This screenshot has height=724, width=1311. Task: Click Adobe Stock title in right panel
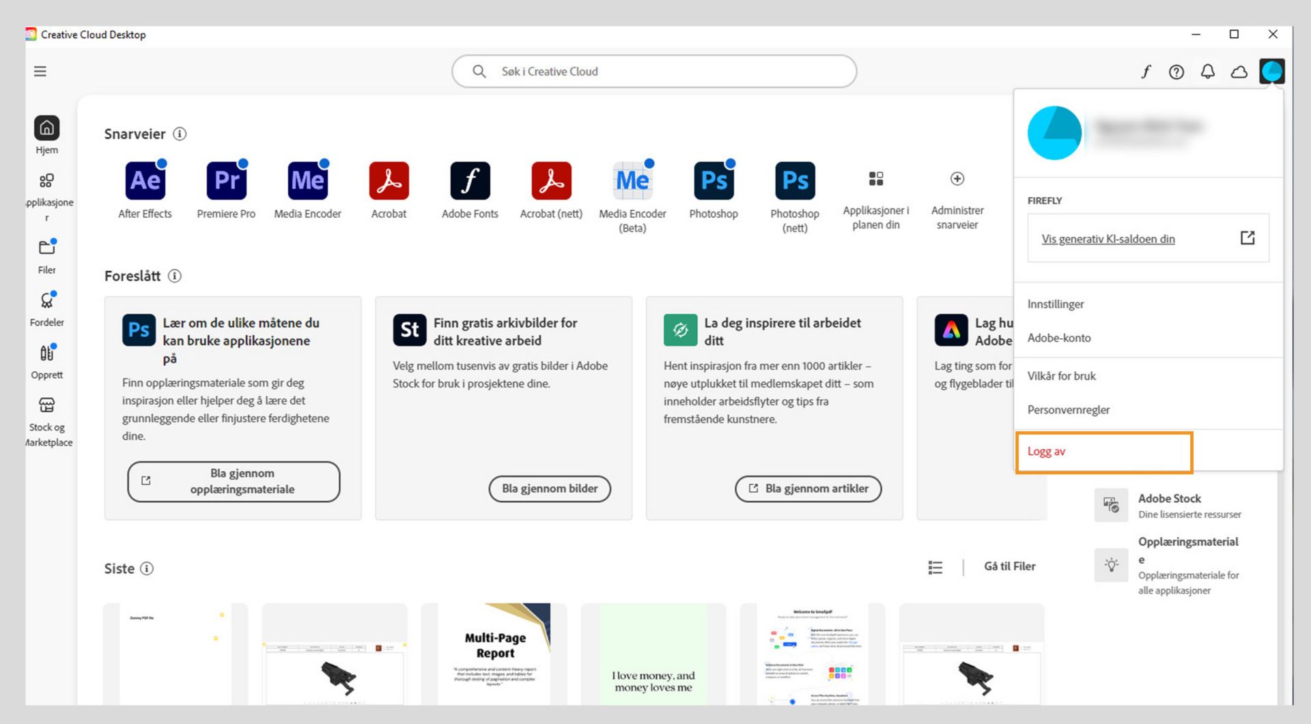(1170, 499)
